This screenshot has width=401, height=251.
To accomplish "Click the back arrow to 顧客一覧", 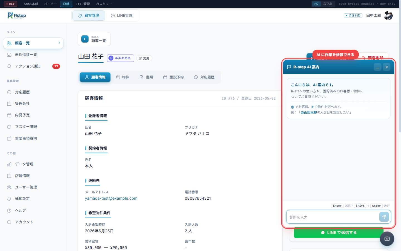I will point(85,39).
